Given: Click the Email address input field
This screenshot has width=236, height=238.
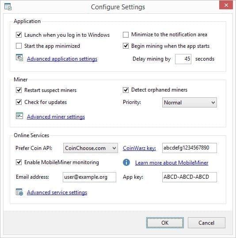Looking at the screenshot, I should pyautogui.click(x=89, y=177).
